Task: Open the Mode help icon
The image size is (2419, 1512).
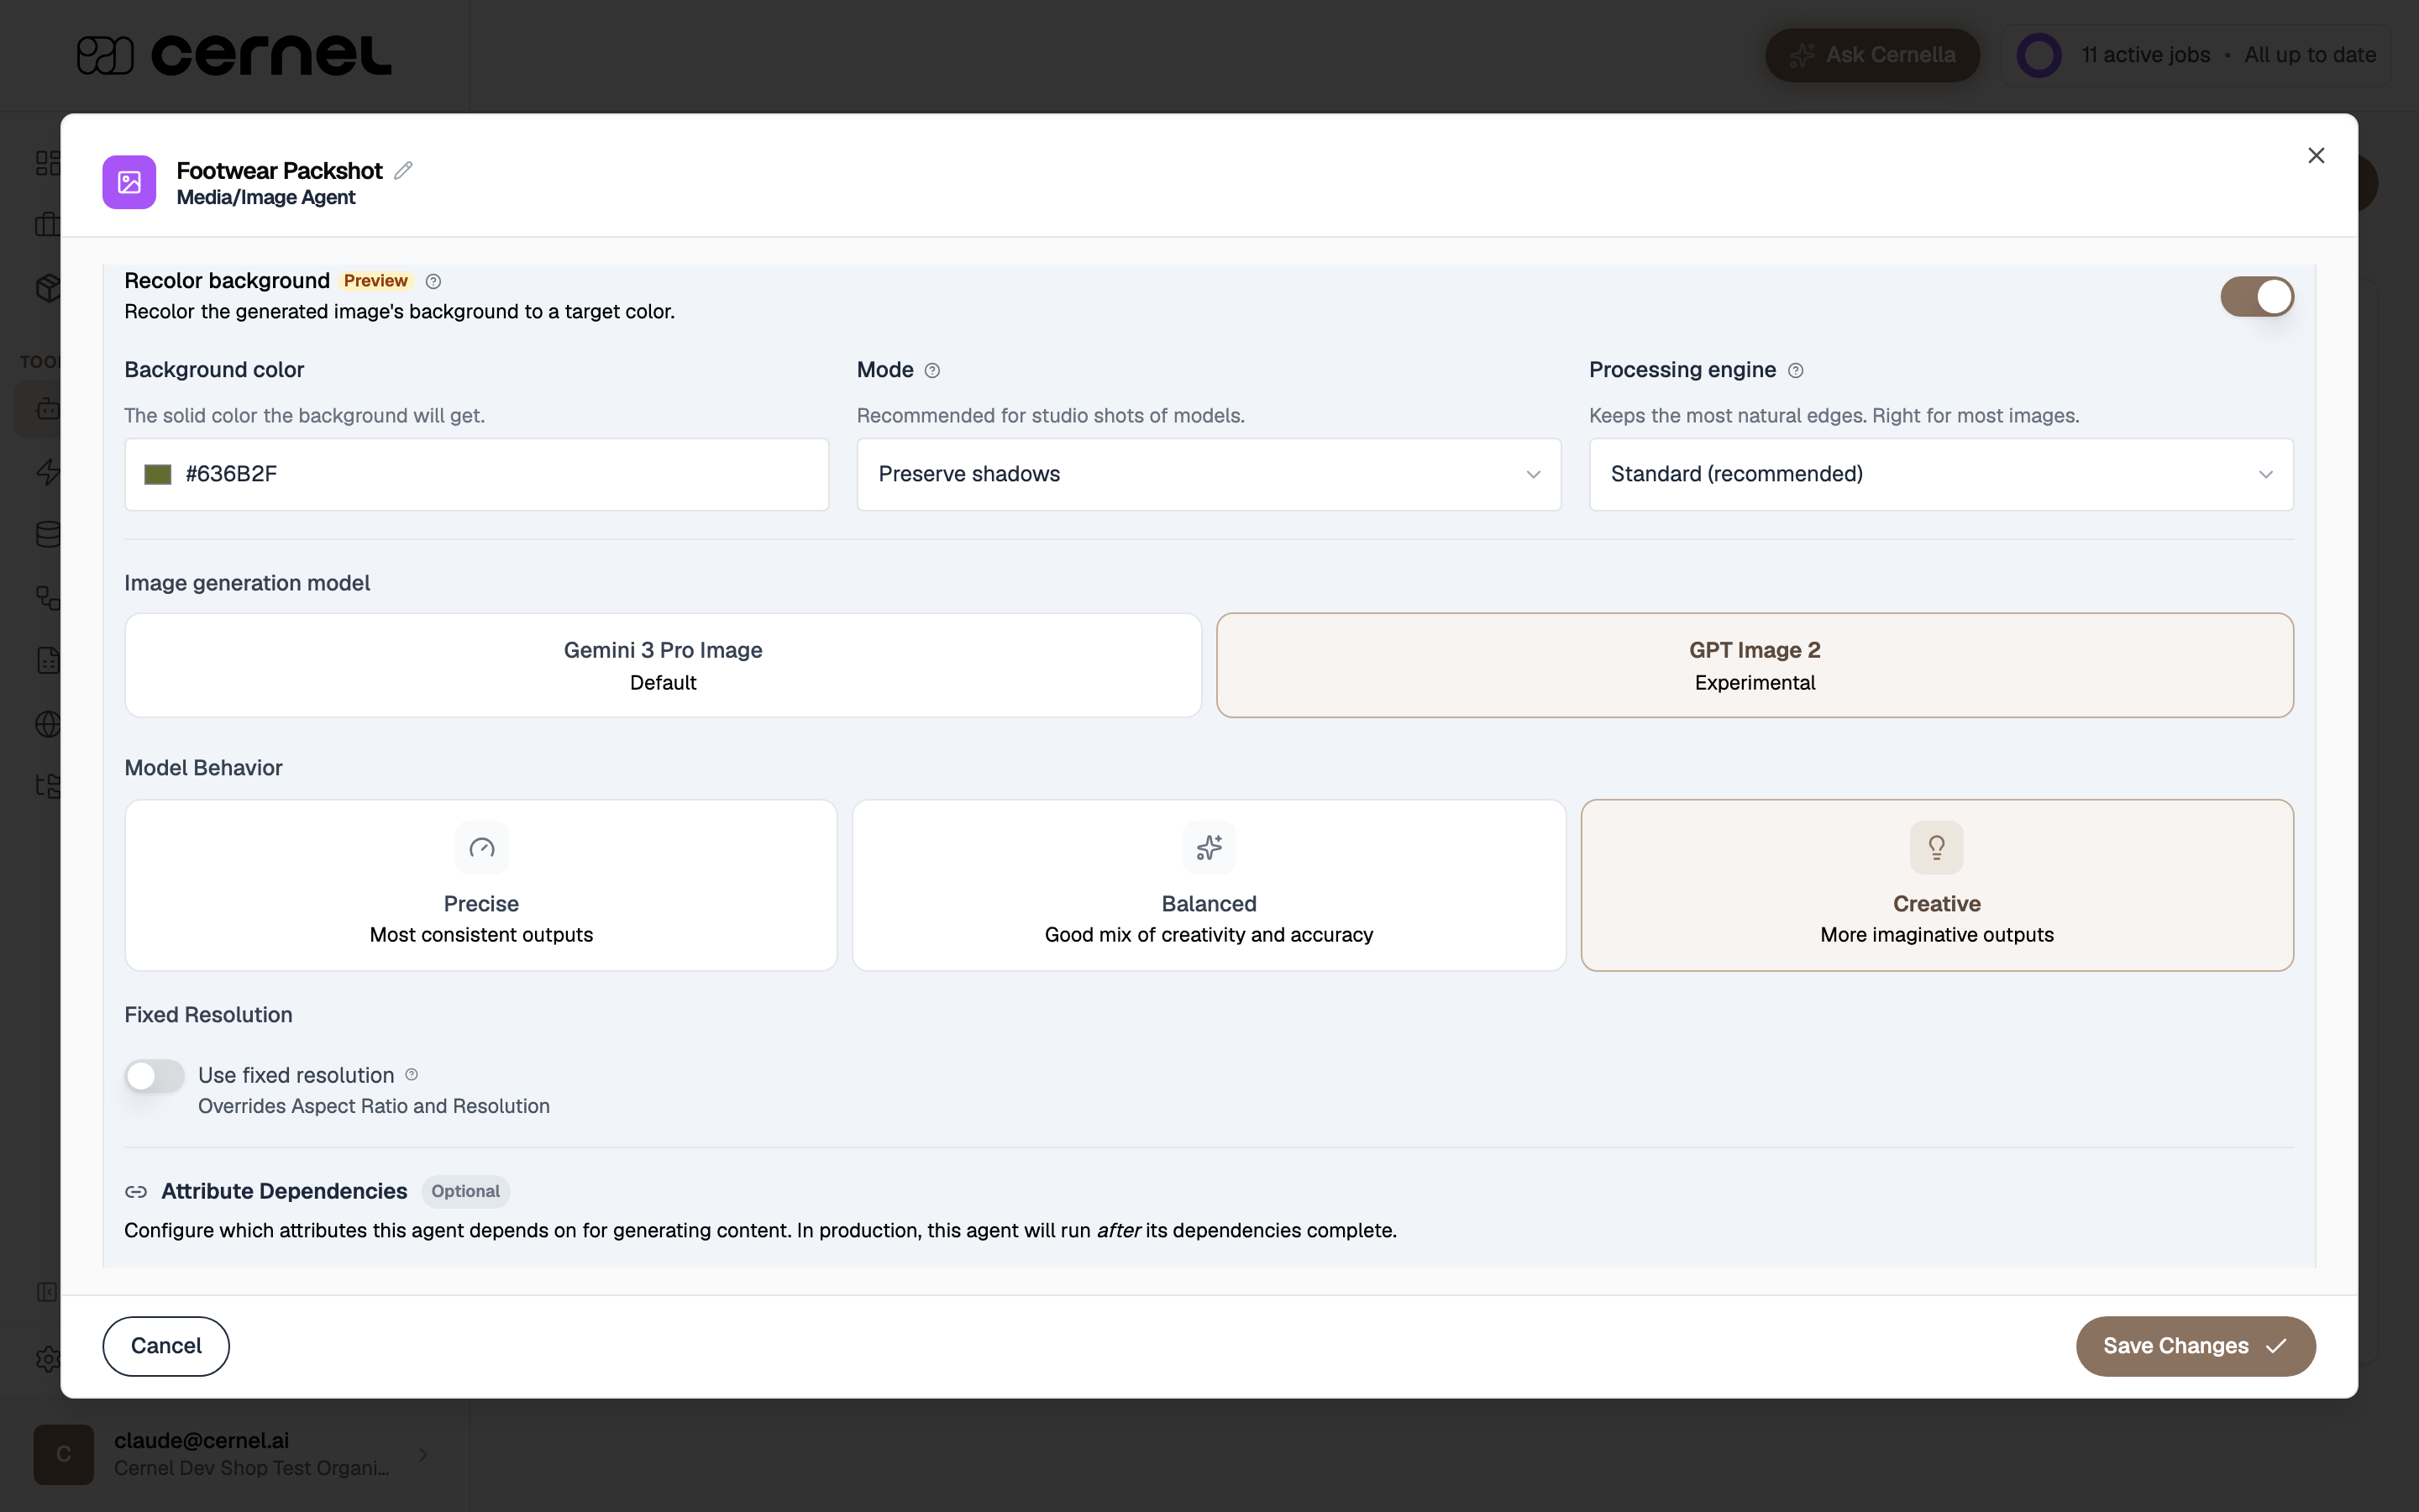Action: point(932,370)
